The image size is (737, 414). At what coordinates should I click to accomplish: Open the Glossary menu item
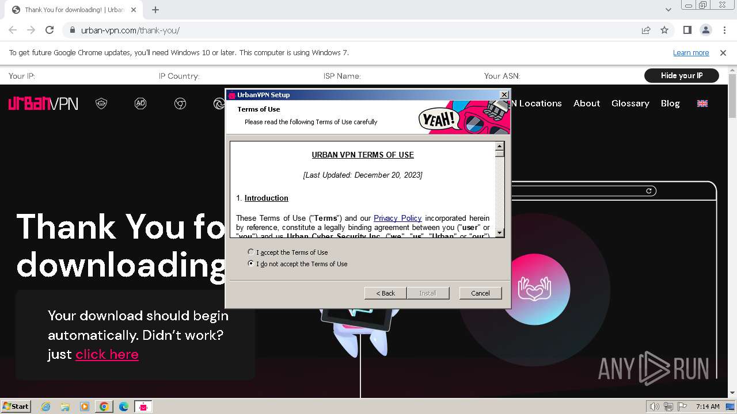pos(630,103)
